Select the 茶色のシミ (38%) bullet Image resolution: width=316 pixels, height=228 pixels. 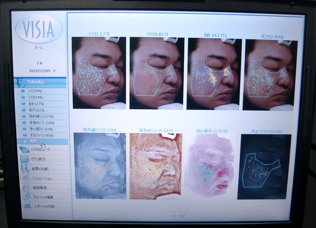coord(24,123)
